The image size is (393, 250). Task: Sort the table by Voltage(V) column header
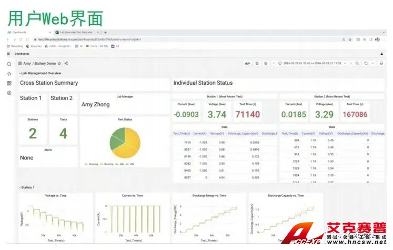pos(217,134)
